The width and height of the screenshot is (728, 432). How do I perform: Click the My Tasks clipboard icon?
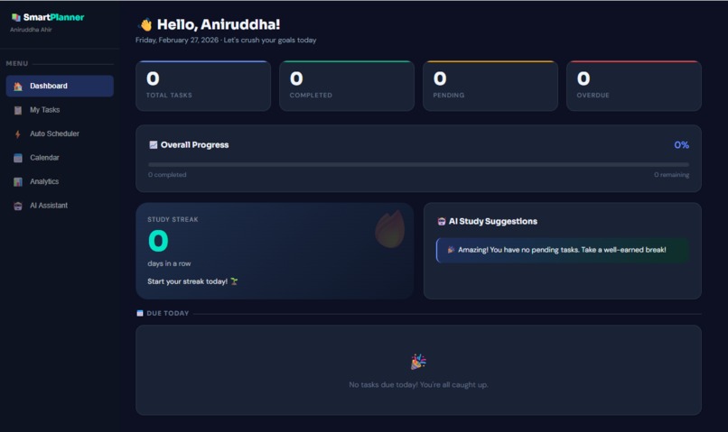pyautogui.click(x=18, y=110)
